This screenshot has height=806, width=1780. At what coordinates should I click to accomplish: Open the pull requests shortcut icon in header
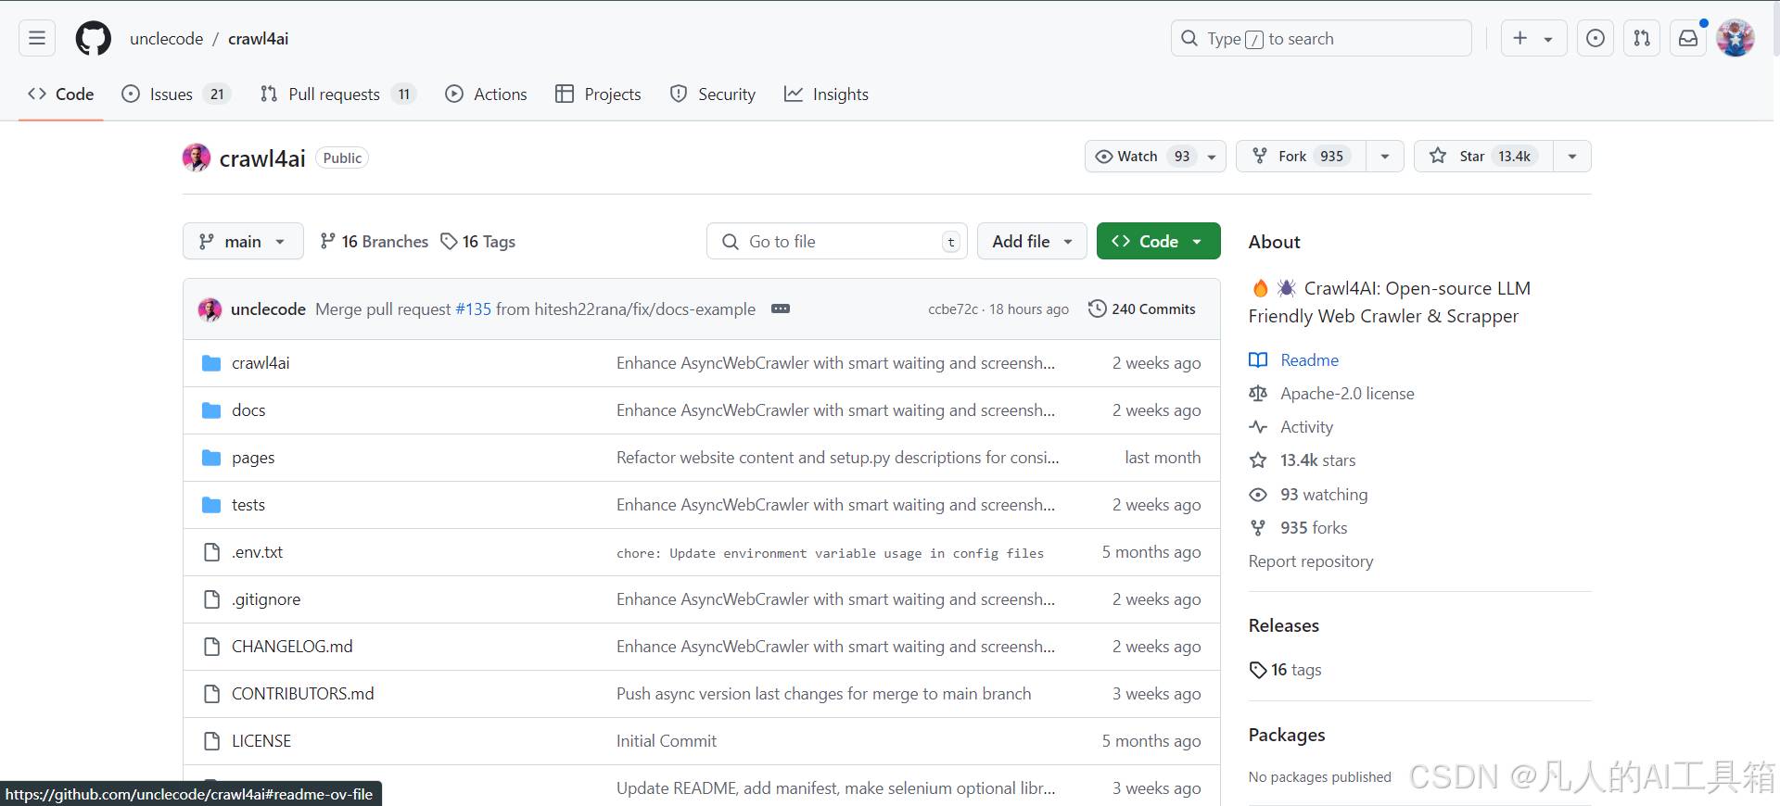coord(1642,38)
